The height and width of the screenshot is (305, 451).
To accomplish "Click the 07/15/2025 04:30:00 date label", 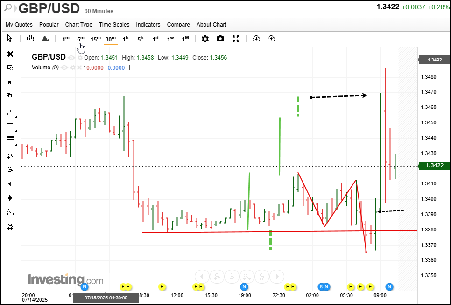I will (x=106, y=298).
